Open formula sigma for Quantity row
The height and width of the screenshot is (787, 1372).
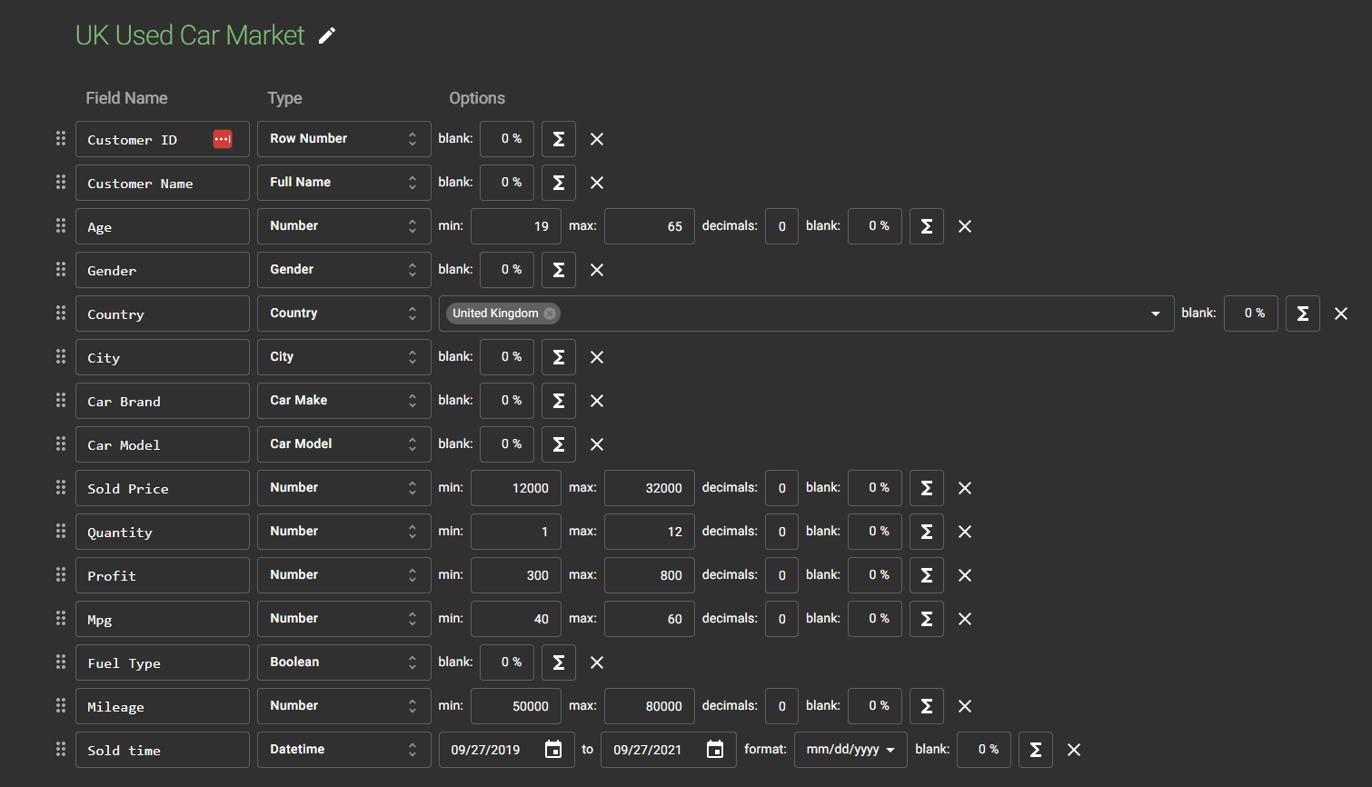927,532
